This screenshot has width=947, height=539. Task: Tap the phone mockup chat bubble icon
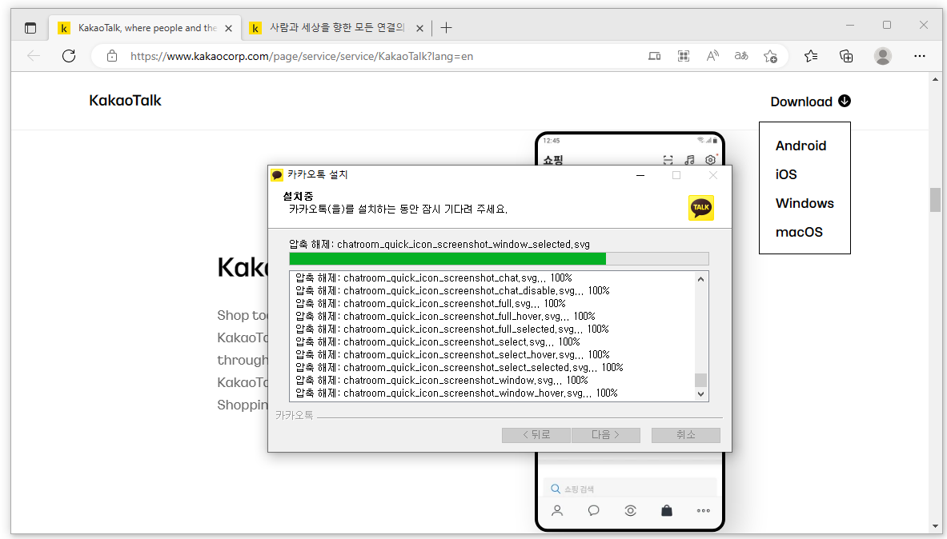594,511
